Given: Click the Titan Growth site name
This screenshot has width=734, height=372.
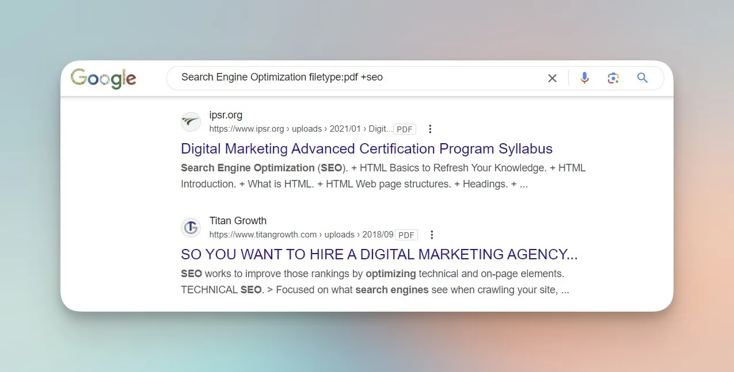Looking at the screenshot, I should [x=238, y=221].
